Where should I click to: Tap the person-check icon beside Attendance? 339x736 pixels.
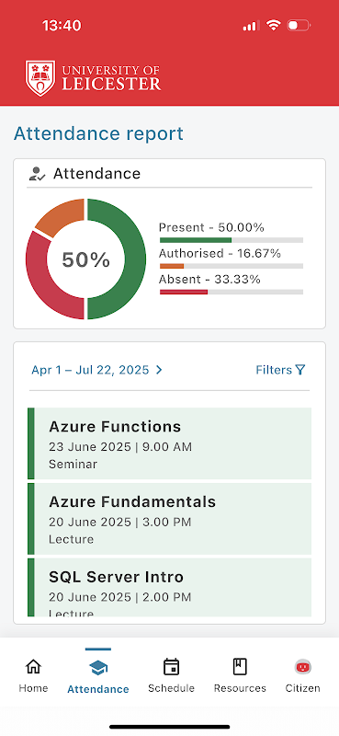pyautogui.click(x=37, y=174)
